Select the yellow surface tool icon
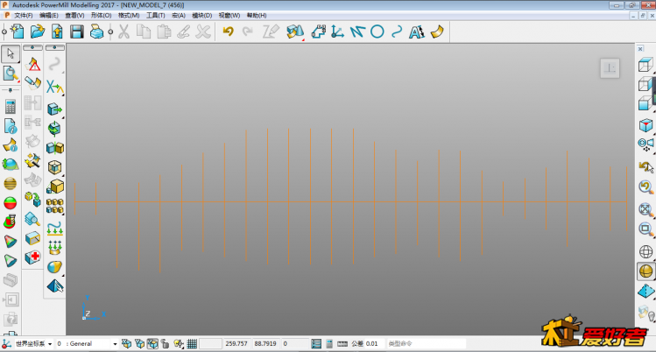The height and width of the screenshot is (352, 656). (x=437, y=32)
